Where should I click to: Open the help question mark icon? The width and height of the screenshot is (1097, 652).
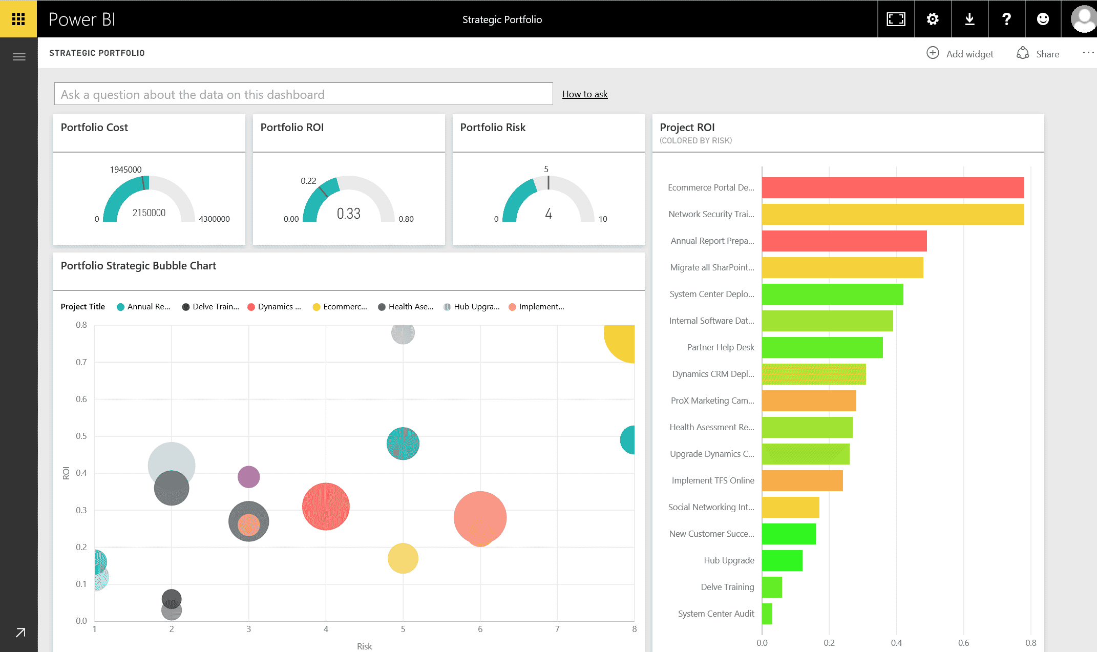click(1006, 19)
